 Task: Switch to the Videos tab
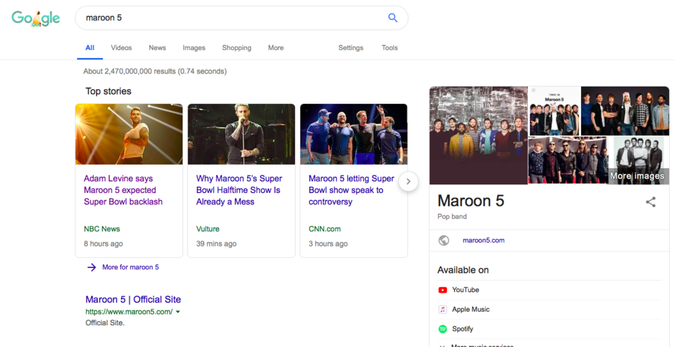click(122, 48)
